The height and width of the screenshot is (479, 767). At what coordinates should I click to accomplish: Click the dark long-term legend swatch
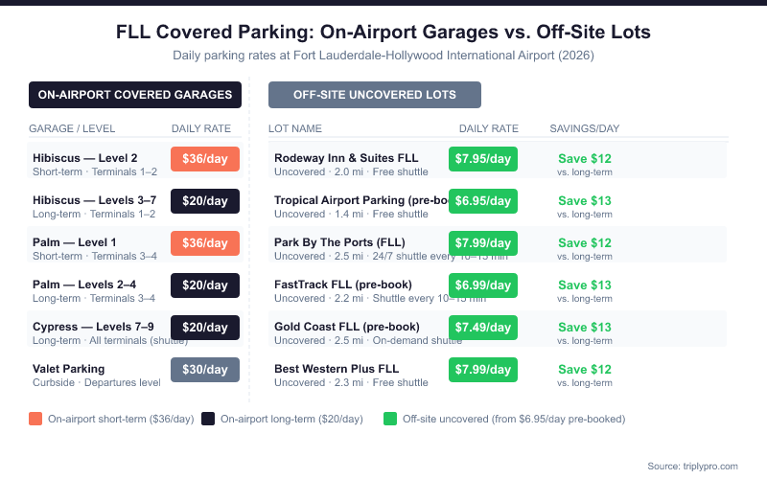point(208,419)
